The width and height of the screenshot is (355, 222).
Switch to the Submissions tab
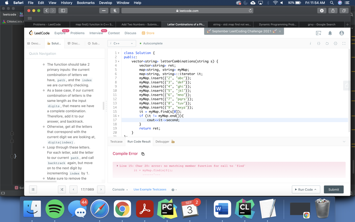pos(94,43)
